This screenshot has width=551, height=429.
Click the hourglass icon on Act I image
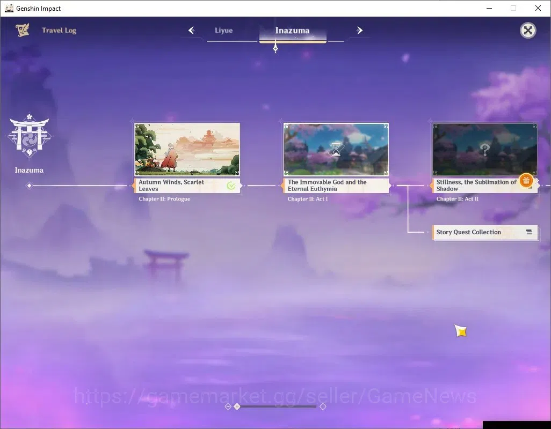336,149
